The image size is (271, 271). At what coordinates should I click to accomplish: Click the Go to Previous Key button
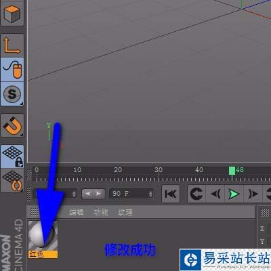pos(196,194)
